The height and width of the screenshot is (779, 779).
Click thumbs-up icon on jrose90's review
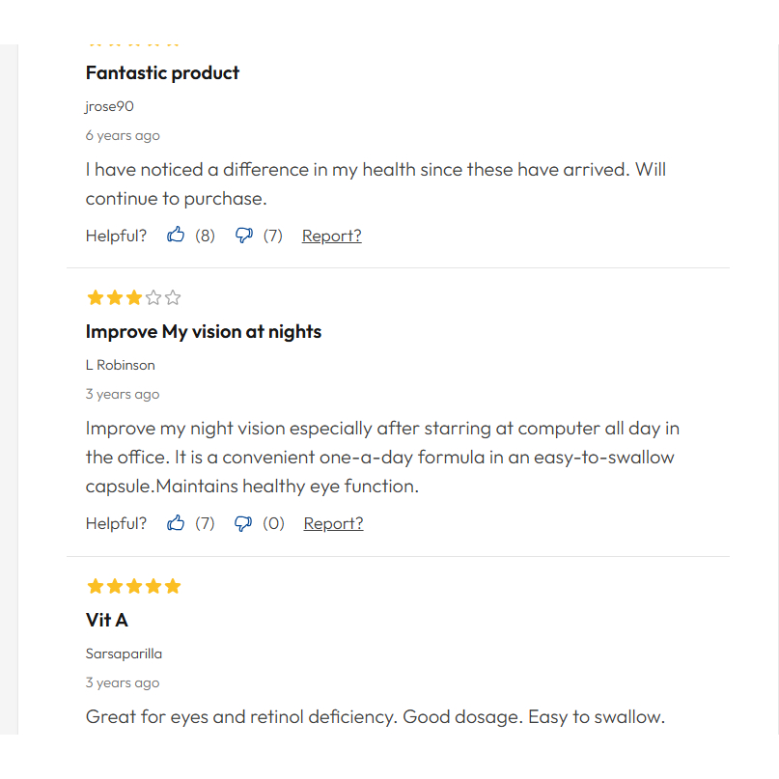click(176, 235)
